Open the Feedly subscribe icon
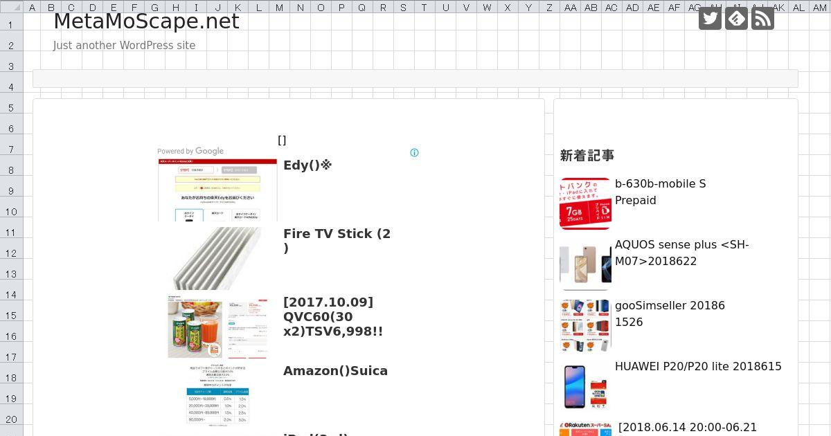Viewport: 831px width, 436px height. [736, 19]
